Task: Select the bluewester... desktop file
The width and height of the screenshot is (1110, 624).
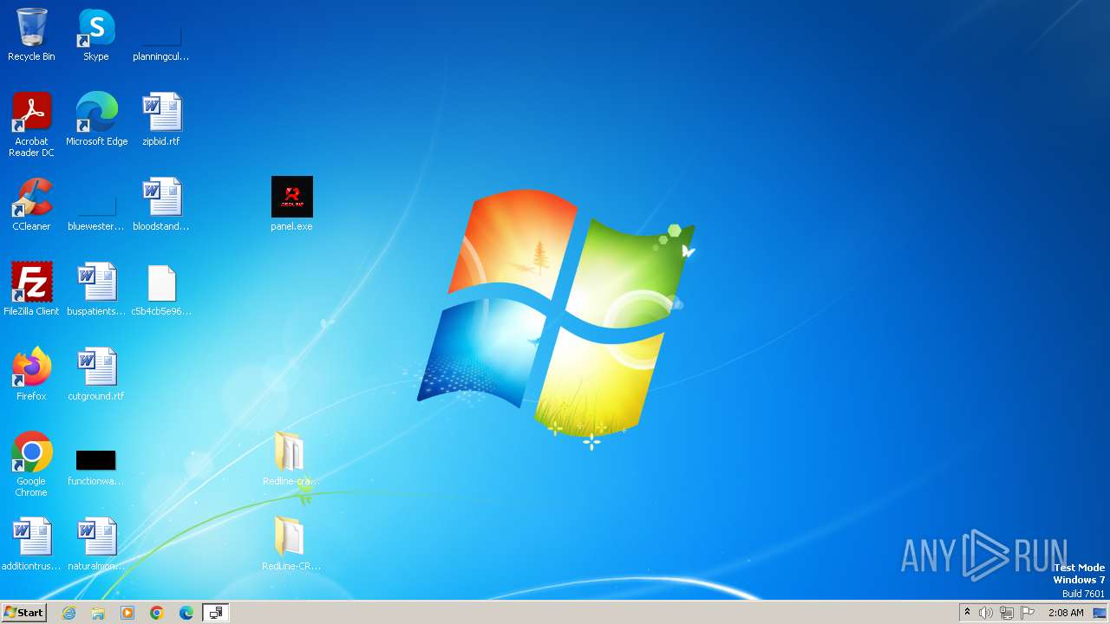Action: (x=96, y=205)
